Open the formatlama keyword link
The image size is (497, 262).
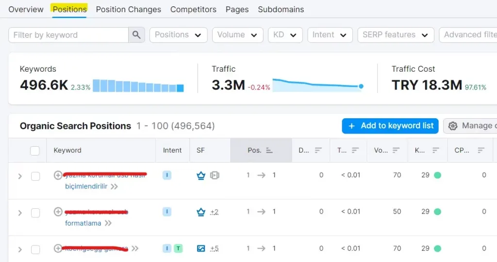pos(83,223)
